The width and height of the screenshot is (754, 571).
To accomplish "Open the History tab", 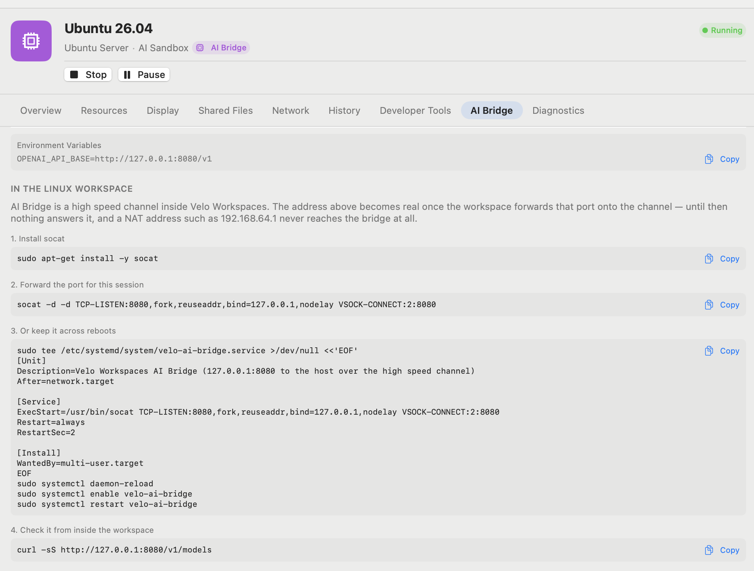I will point(344,111).
